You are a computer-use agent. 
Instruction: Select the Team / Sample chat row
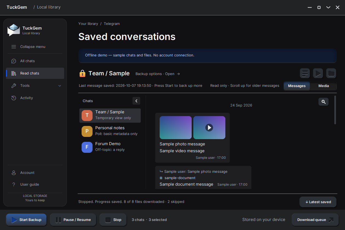click(x=110, y=116)
